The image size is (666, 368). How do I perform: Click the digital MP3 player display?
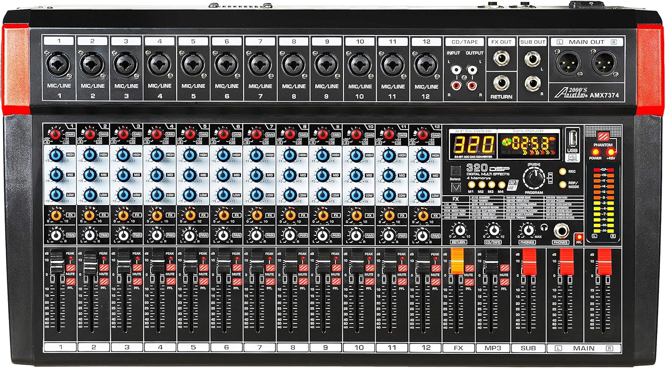tap(528, 146)
